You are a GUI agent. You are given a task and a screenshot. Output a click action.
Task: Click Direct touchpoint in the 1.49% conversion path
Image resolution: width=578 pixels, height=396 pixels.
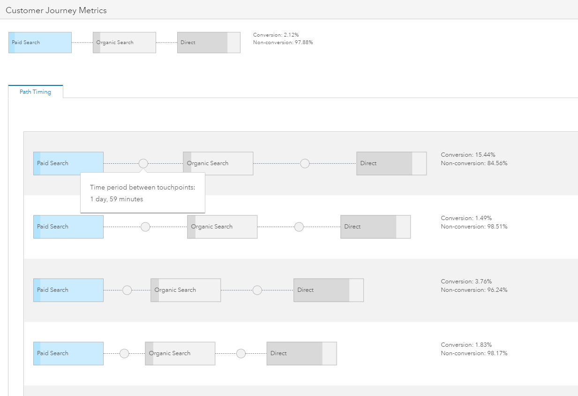[x=375, y=227]
